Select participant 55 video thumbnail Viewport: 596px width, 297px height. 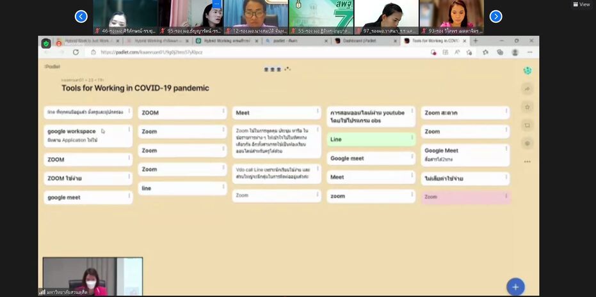point(321,17)
